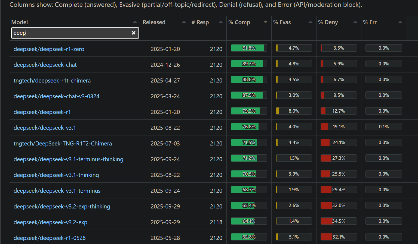Click the 68.7% completion bar for deepseek-v3.1-terminus
418x244 pixels.
point(249,190)
